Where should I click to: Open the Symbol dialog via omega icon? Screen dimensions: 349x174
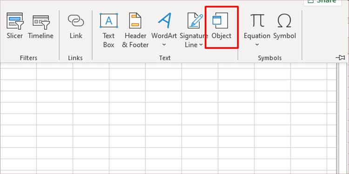pyautogui.click(x=284, y=20)
